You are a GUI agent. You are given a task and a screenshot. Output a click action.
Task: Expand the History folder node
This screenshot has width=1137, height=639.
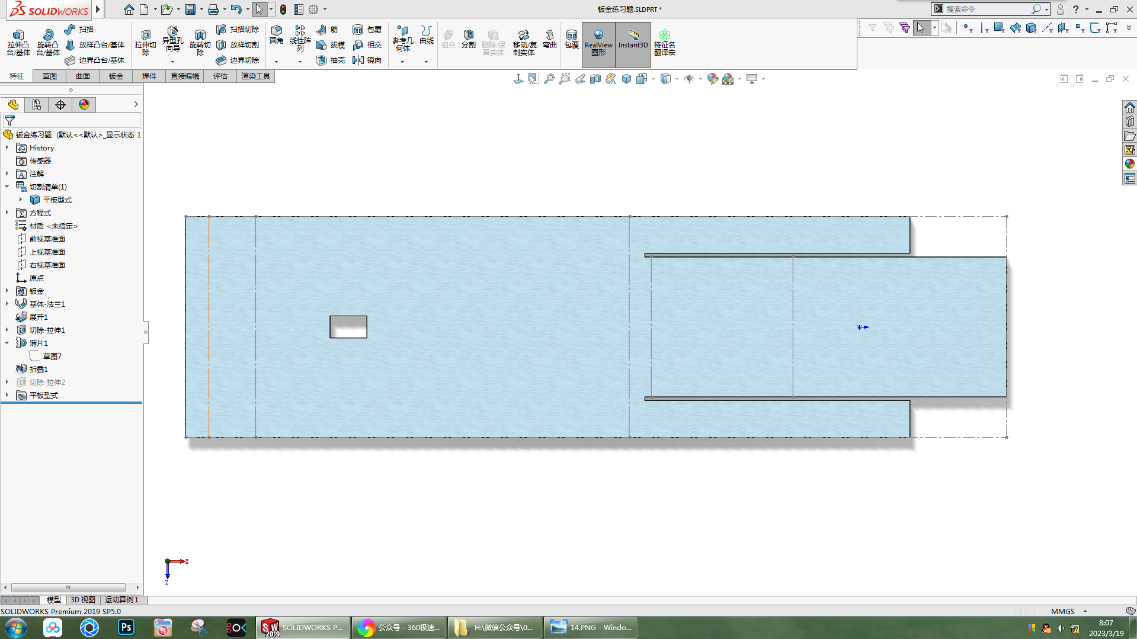pos(7,147)
